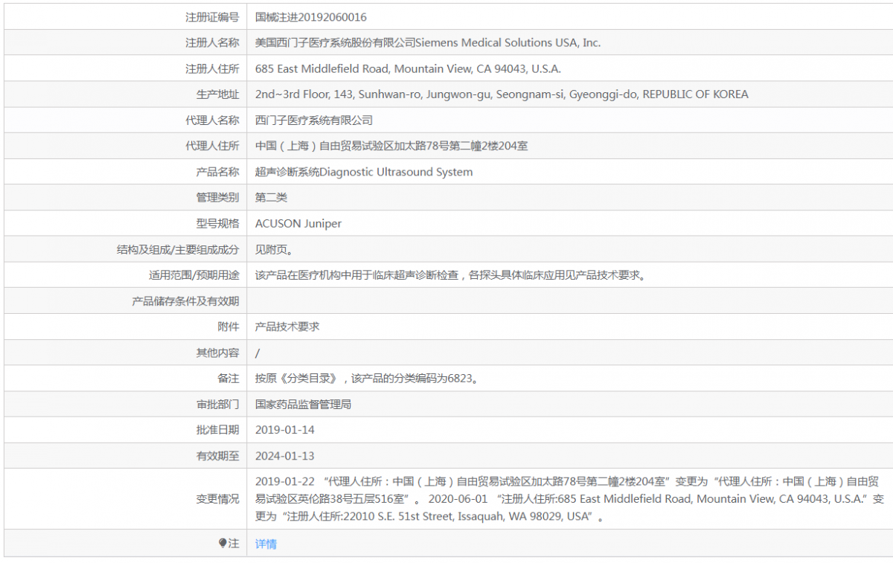This screenshot has height=563, width=893.
Task: Click the 有效期至 label
Action: pyautogui.click(x=217, y=456)
